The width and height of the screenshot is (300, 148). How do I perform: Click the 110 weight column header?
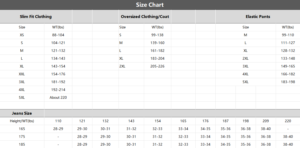[x=58, y=121]
